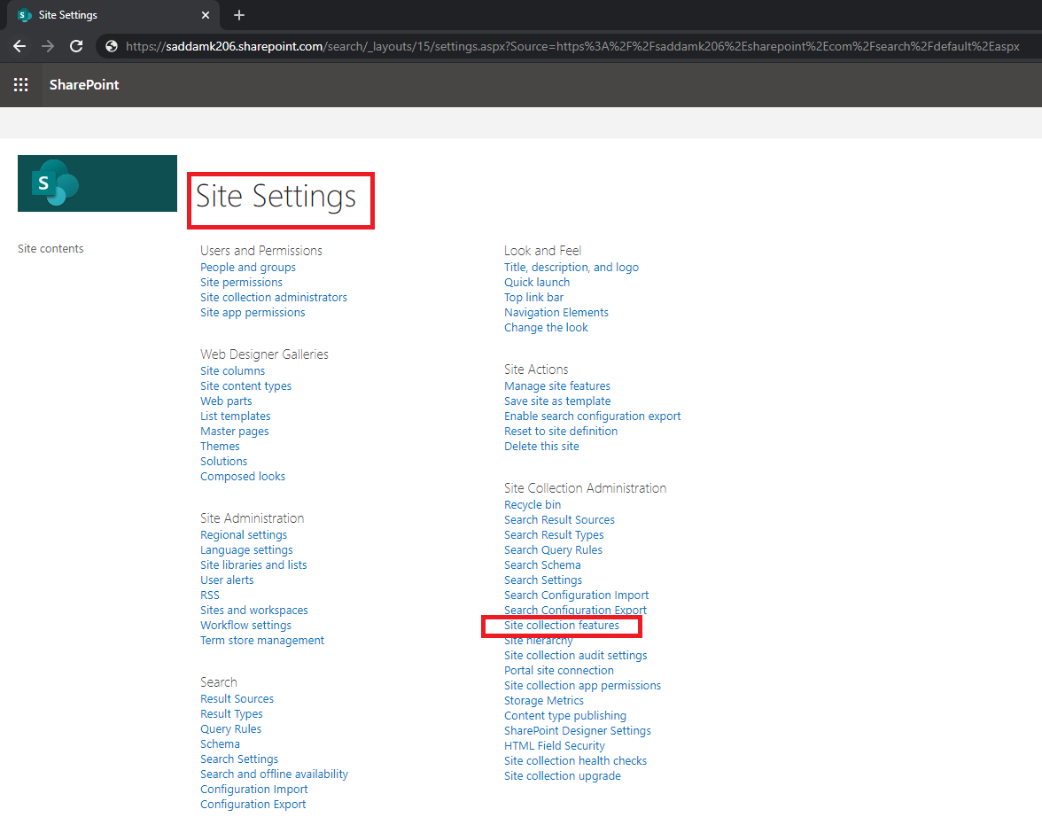Click the browser address bar URL
Image resolution: width=1042 pixels, height=825 pixels.
click(572, 46)
